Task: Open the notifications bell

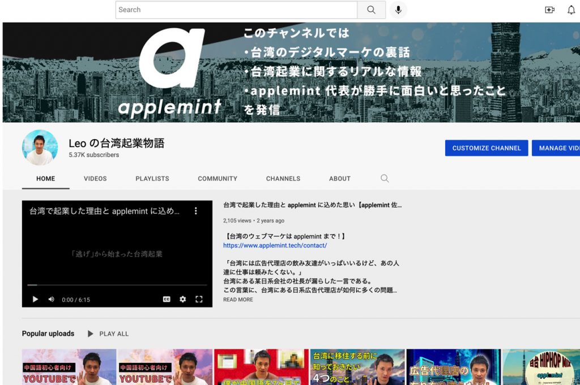Action: [x=572, y=10]
